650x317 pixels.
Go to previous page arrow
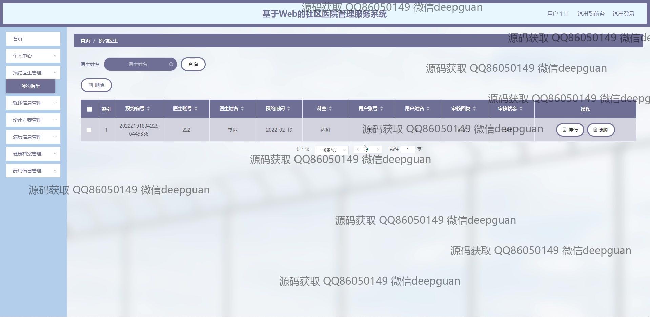pos(358,149)
